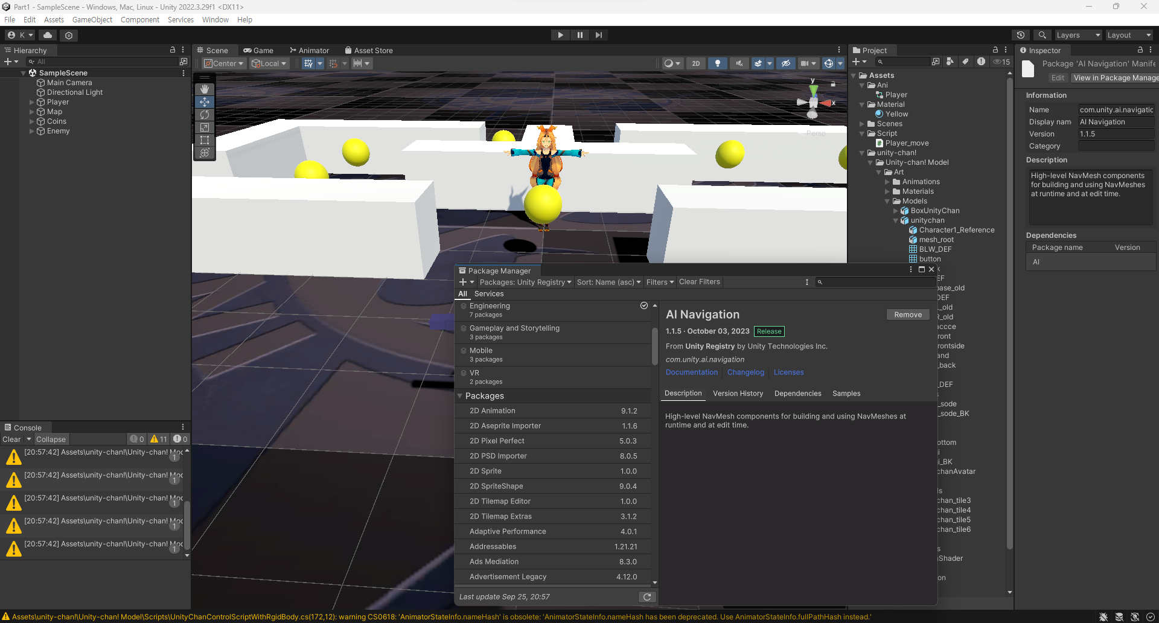Switch to the Asset Store tab
The width and height of the screenshot is (1159, 623).
pos(369,51)
